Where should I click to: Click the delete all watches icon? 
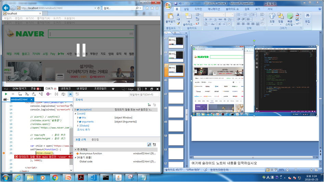click(155, 105)
